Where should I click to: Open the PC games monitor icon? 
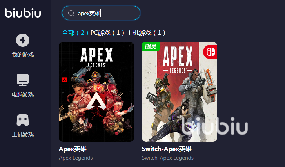[x=23, y=80]
